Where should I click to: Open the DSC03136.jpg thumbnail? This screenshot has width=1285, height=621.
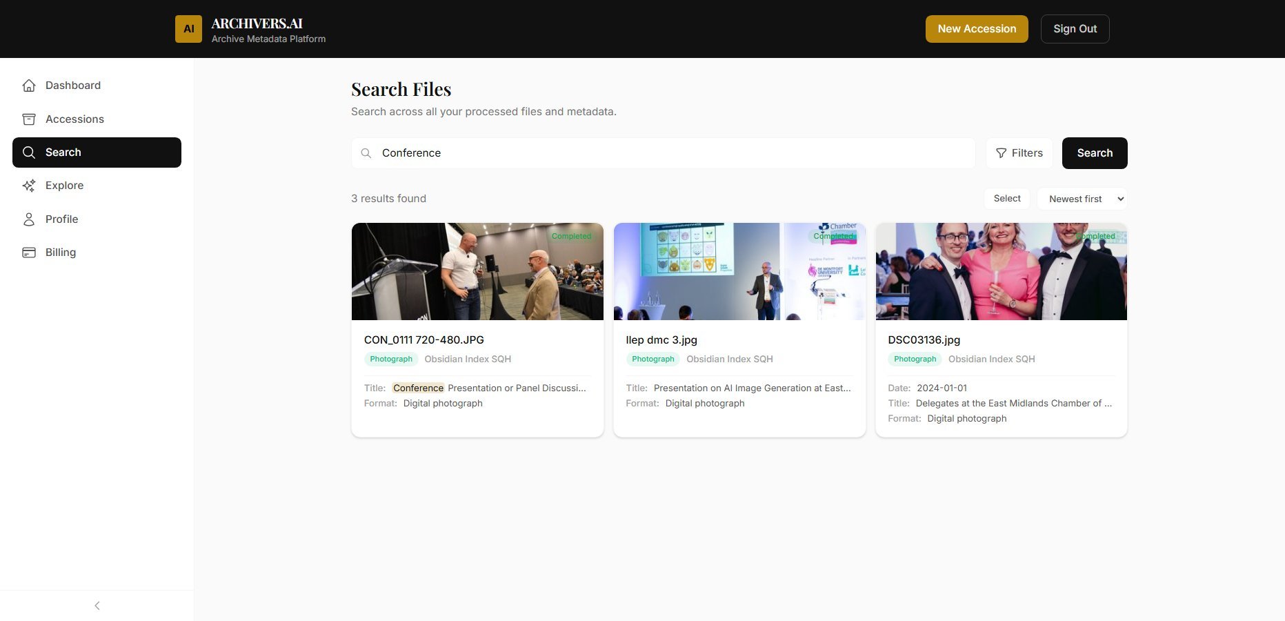point(1001,270)
